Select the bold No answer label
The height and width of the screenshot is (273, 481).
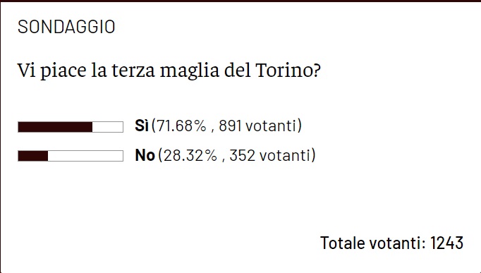point(145,155)
